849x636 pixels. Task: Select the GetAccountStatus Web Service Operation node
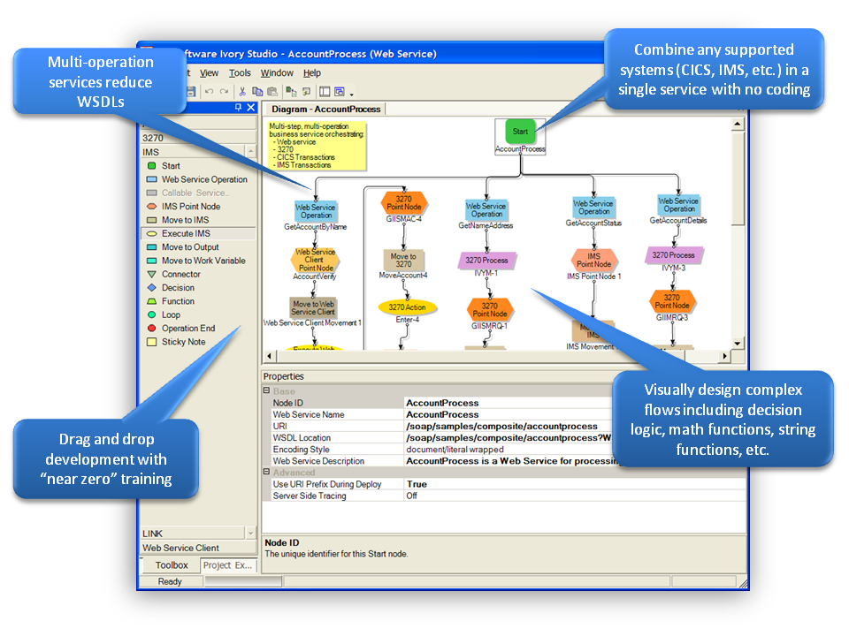coord(593,207)
